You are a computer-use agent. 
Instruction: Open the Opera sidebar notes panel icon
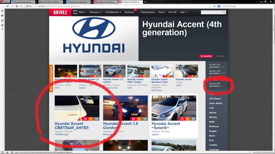pyautogui.click(x=2, y=16)
